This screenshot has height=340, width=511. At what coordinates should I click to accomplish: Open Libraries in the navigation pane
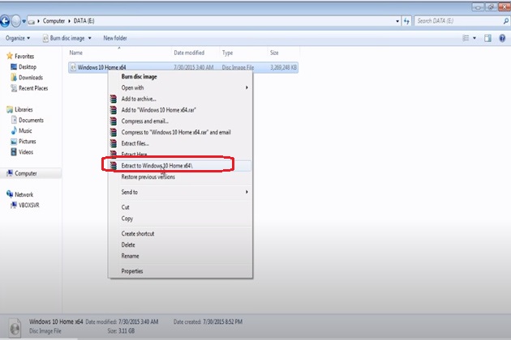pyautogui.click(x=24, y=109)
